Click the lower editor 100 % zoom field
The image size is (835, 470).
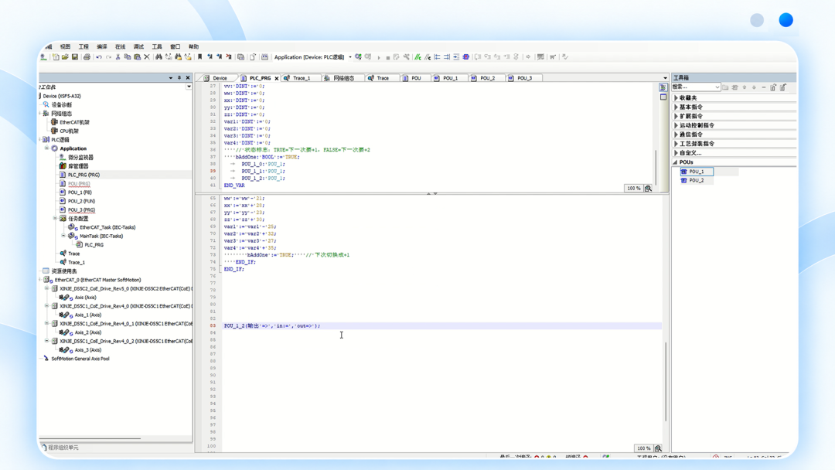click(x=643, y=448)
